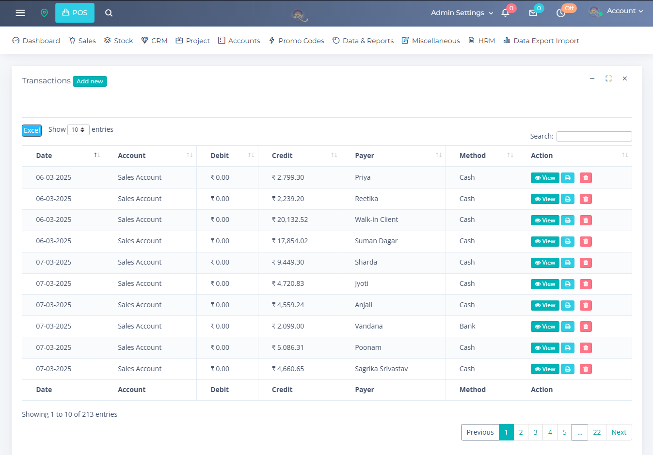
Task: Print Jyoti's transaction
Action: 568,284
